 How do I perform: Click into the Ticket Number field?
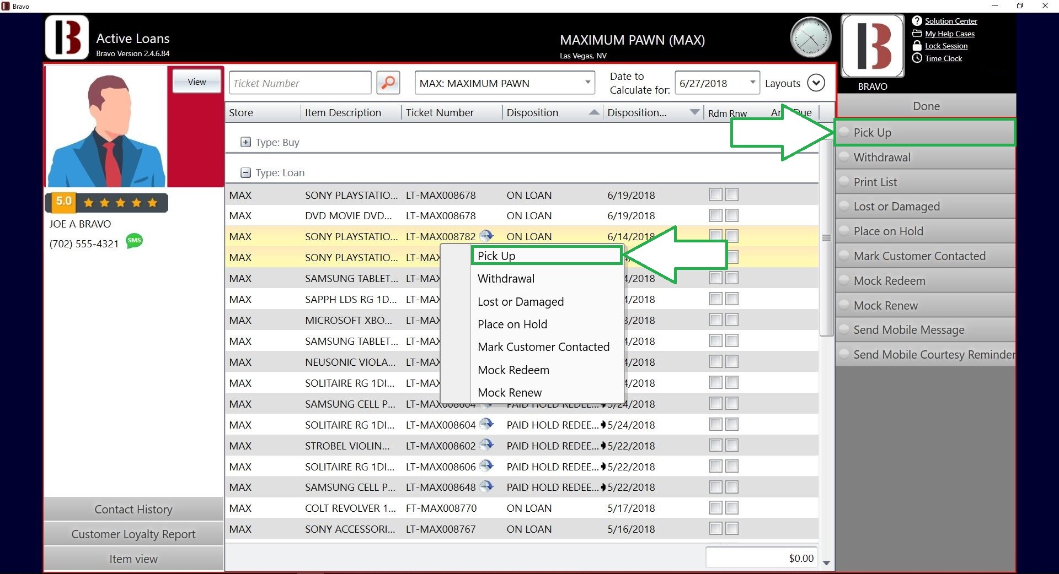[300, 83]
